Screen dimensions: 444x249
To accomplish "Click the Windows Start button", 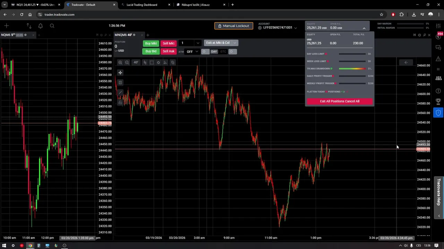I will point(4,246).
